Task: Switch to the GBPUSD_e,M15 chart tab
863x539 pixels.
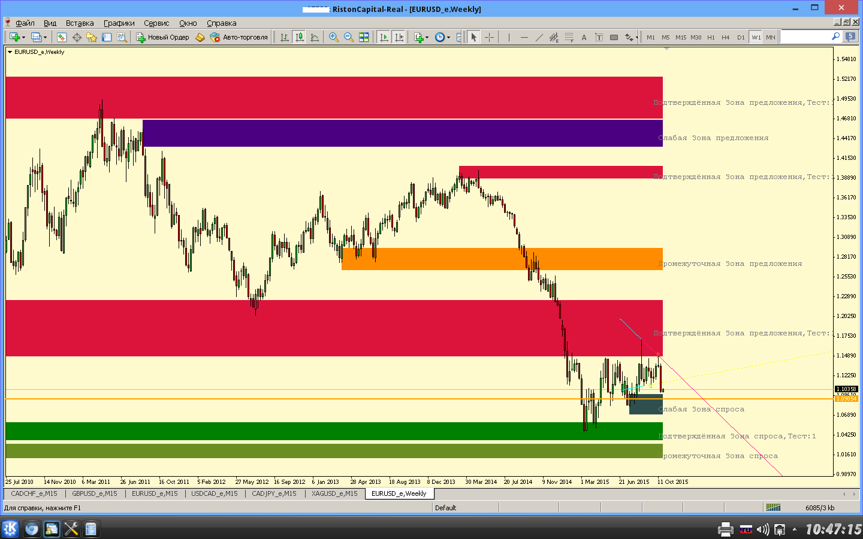Action: 95,493
